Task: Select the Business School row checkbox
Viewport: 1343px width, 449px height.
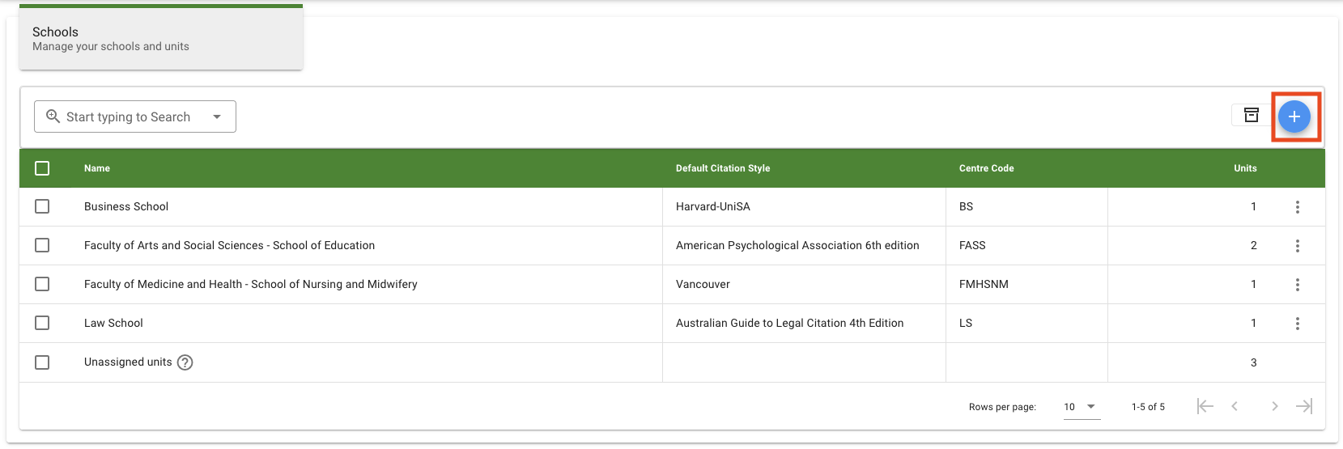Action: pos(42,207)
